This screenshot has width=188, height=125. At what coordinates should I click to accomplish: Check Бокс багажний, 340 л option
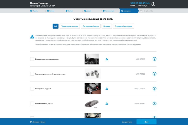(32, 104)
